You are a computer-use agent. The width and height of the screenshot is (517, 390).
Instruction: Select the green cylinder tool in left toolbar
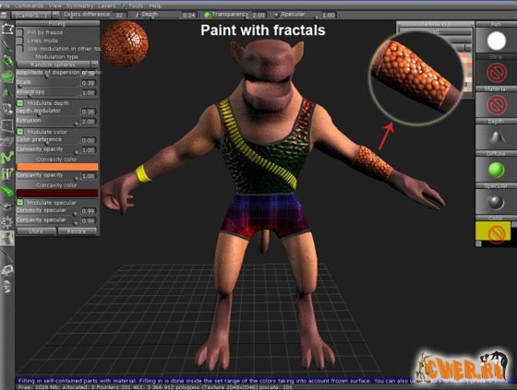click(x=7, y=77)
